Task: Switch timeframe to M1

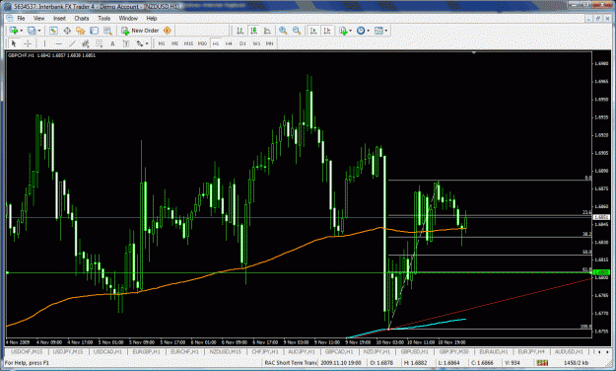Action: tap(162, 43)
